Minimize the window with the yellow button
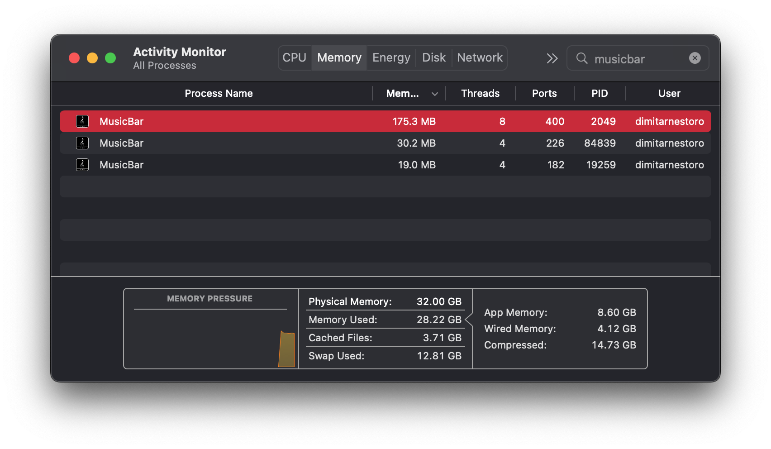The image size is (771, 449). (92, 58)
